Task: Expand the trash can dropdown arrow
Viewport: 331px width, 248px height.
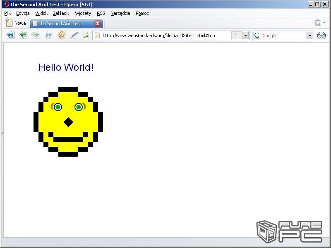Action: pyautogui.click(x=324, y=22)
